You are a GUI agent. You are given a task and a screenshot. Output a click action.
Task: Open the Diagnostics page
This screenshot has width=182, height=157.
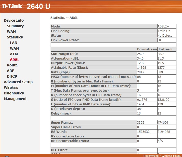click(14, 93)
